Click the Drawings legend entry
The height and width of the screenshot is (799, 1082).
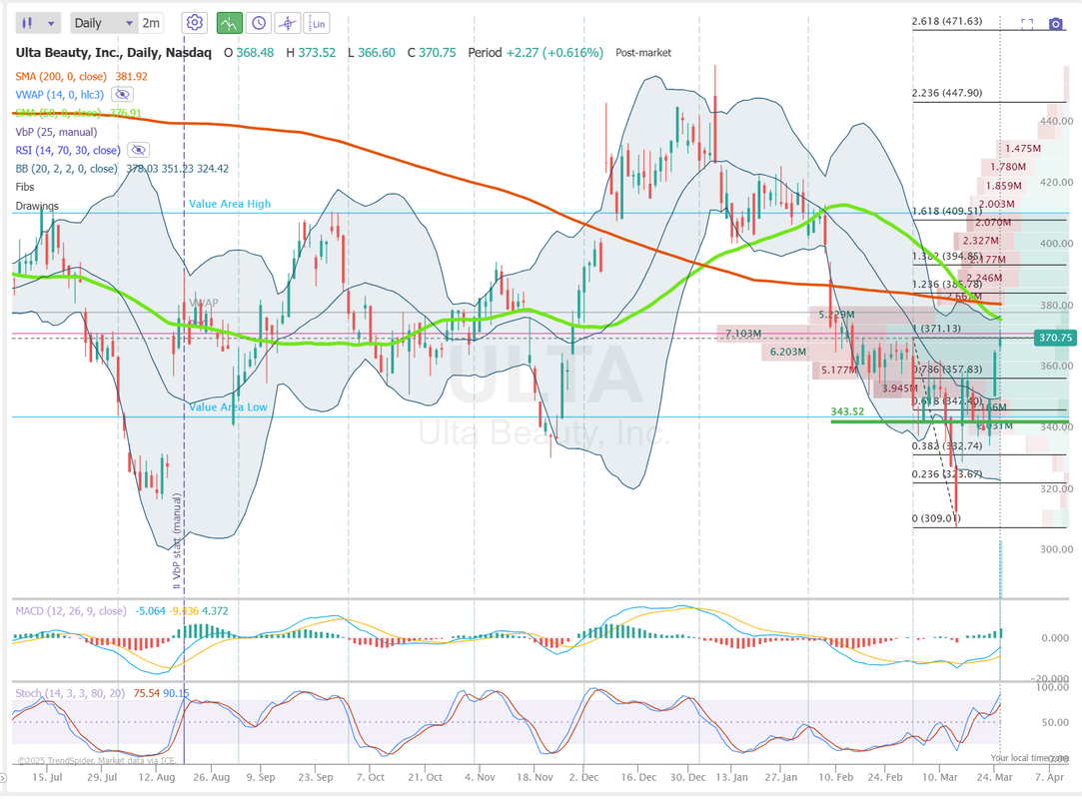pos(37,206)
